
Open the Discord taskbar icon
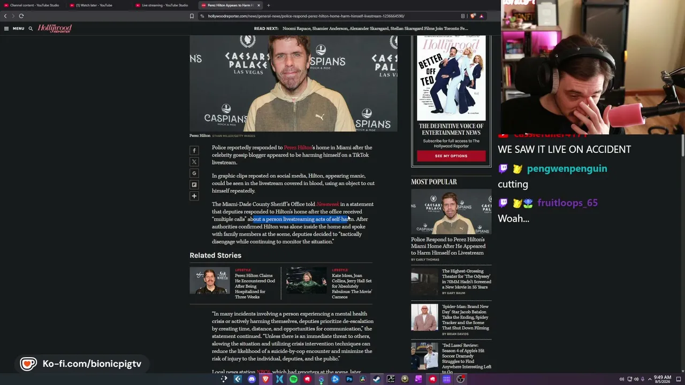coord(252,379)
